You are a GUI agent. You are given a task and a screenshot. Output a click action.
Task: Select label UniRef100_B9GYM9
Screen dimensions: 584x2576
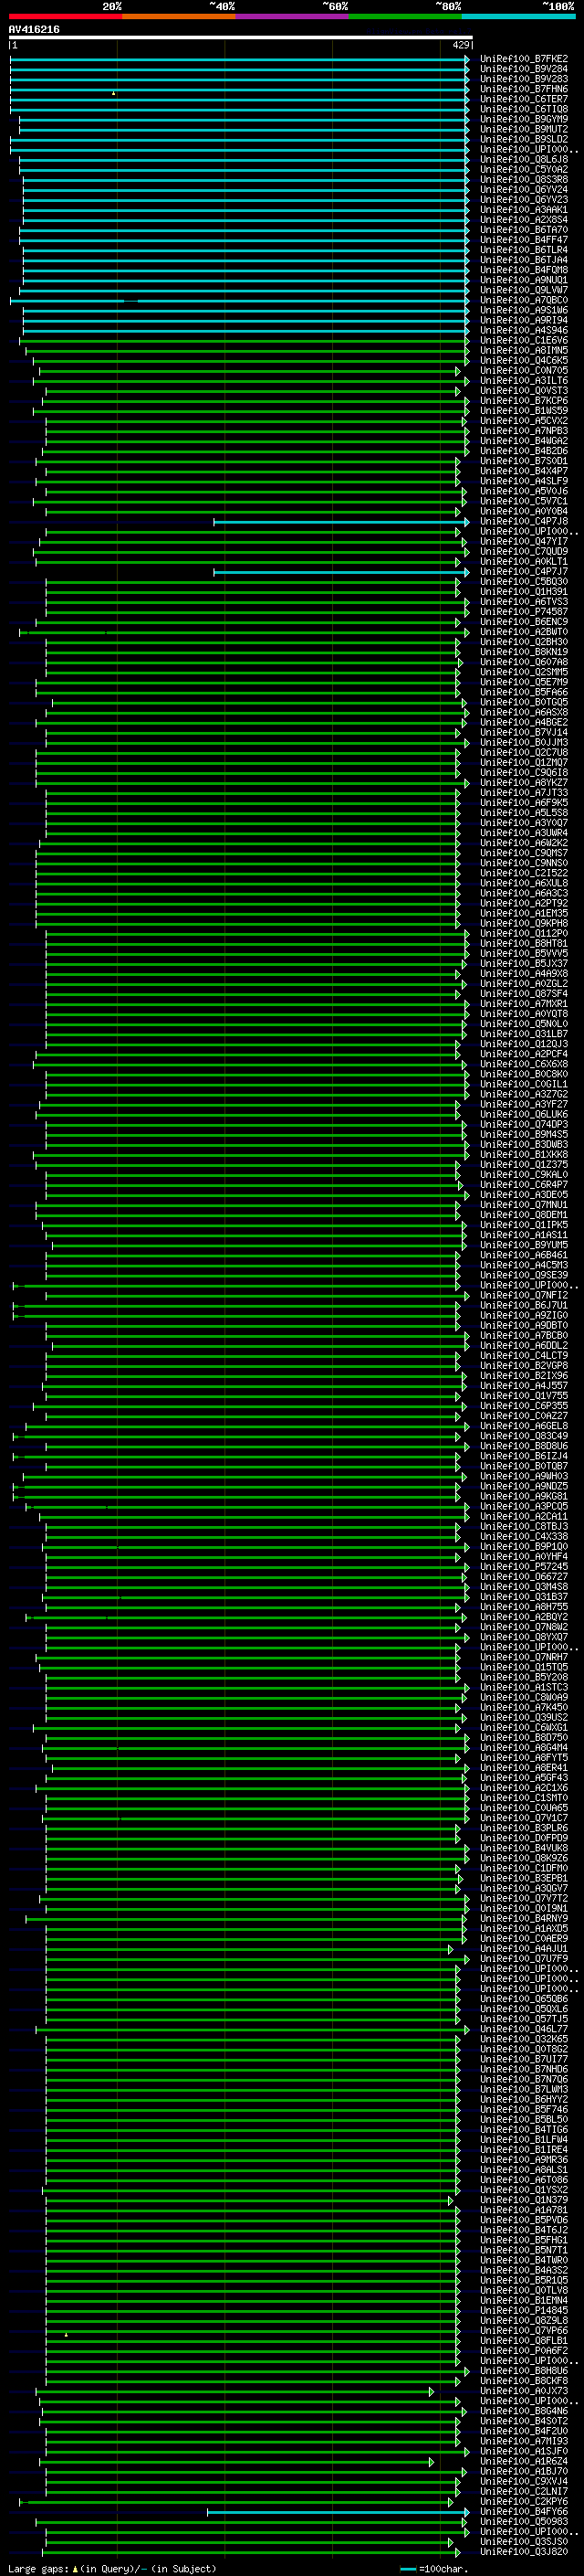tap(524, 119)
